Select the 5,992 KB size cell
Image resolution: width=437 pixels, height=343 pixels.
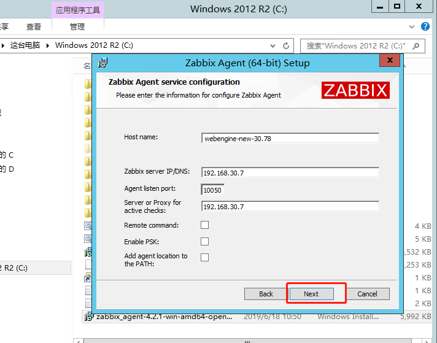click(416, 317)
